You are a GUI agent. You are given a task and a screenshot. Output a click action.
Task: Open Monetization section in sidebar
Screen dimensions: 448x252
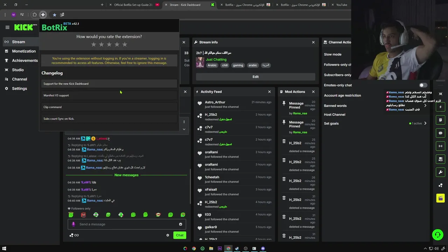24,51
